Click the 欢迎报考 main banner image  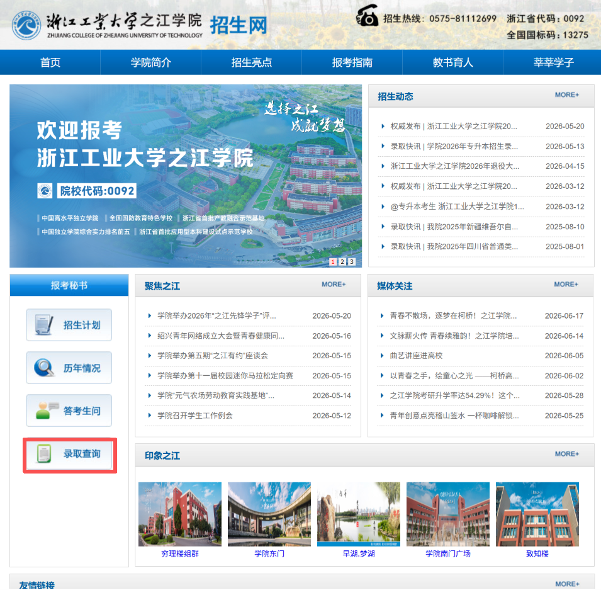click(186, 176)
